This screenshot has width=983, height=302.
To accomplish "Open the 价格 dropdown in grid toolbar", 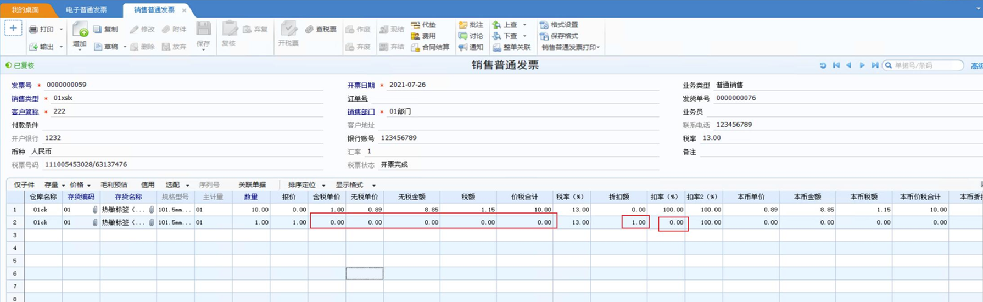I will click(x=88, y=186).
